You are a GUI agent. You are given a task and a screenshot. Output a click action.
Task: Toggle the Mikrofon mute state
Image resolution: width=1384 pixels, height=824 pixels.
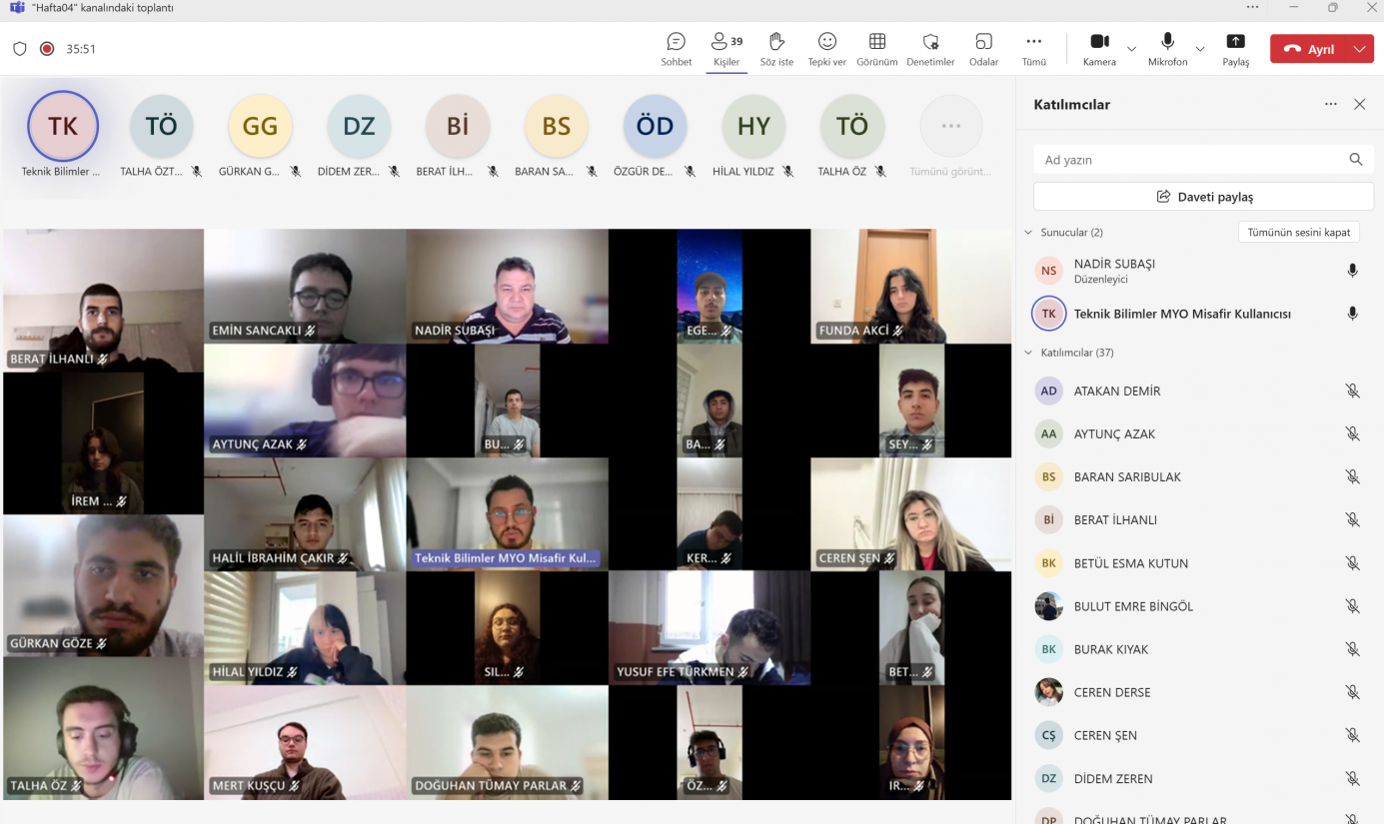click(1167, 42)
